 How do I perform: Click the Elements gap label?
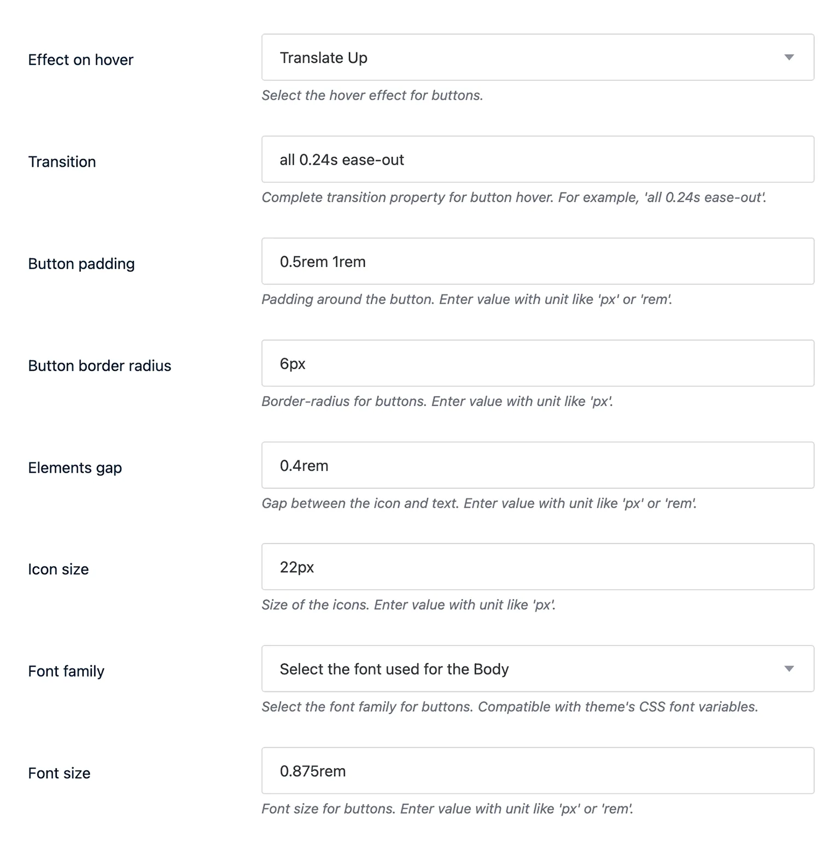pos(75,468)
